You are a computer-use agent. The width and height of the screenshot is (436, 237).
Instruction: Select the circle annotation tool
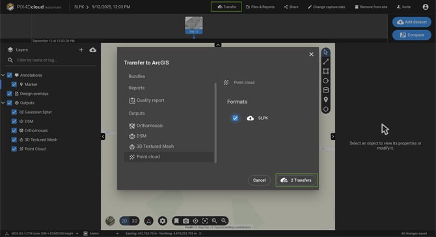pos(325,81)
